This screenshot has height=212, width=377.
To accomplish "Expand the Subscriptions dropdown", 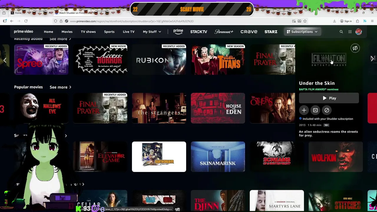I will tap(302, 32).
